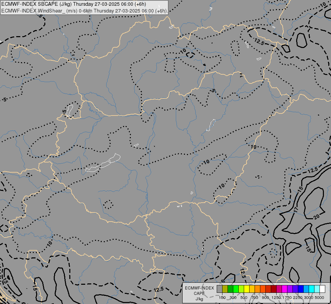Click the ECMWF-INDEX label in legend box

click(199, 288)
